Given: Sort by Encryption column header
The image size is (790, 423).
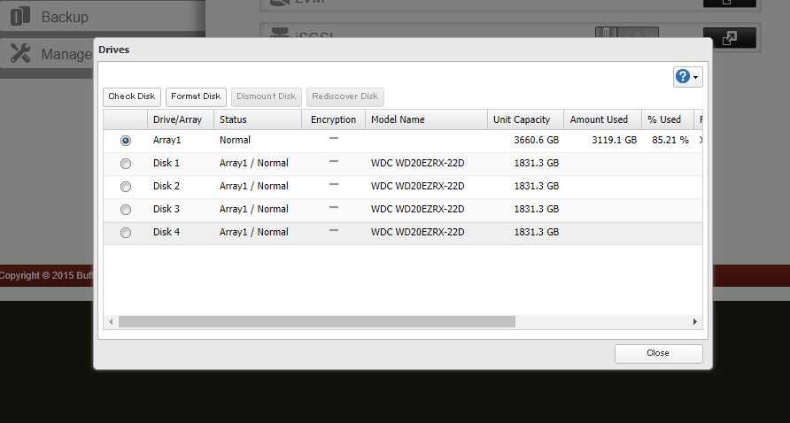Looking at the screenshot, I should (333, 119).
